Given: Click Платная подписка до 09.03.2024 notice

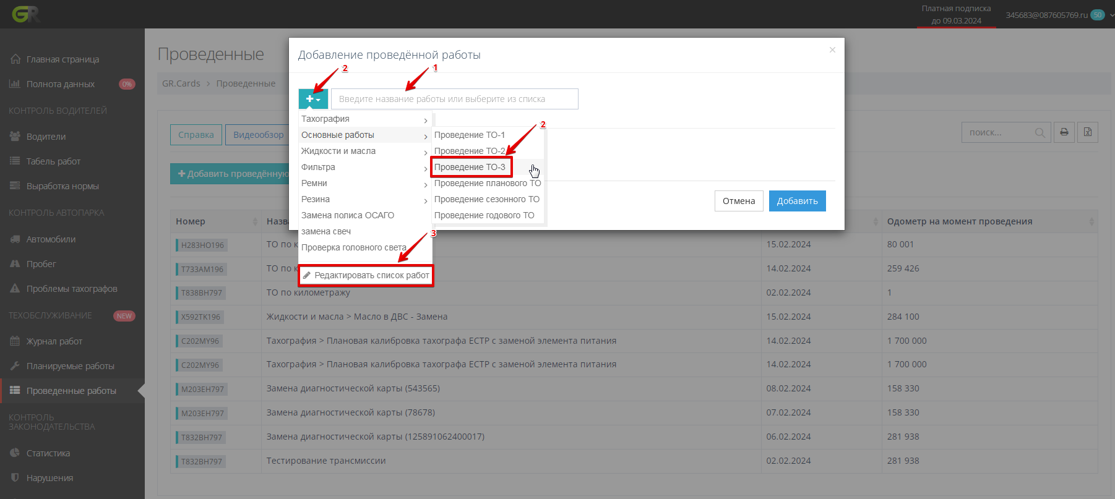Looking at the screenshot, I should [x=956, y=15].
